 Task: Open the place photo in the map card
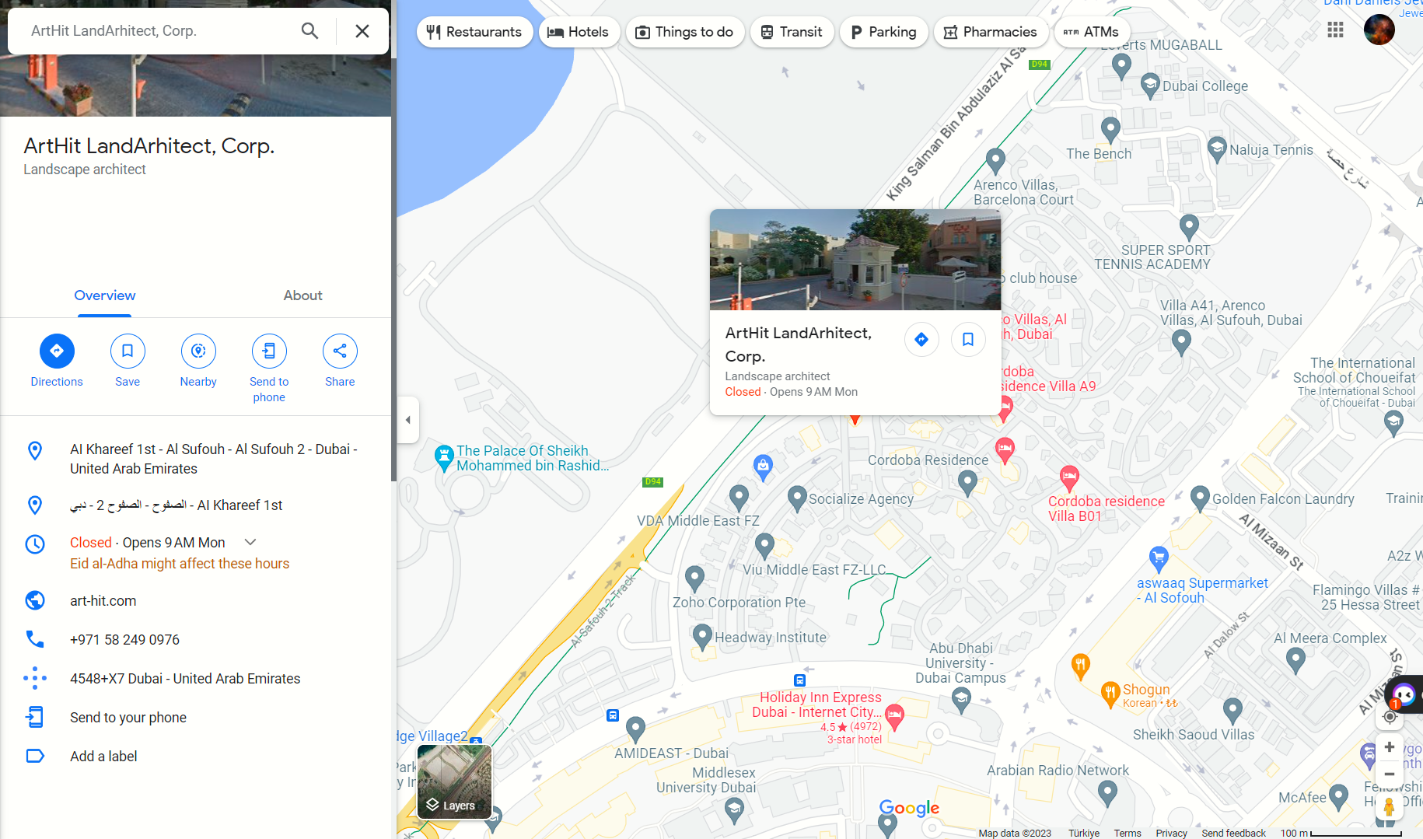coord(855,260)
